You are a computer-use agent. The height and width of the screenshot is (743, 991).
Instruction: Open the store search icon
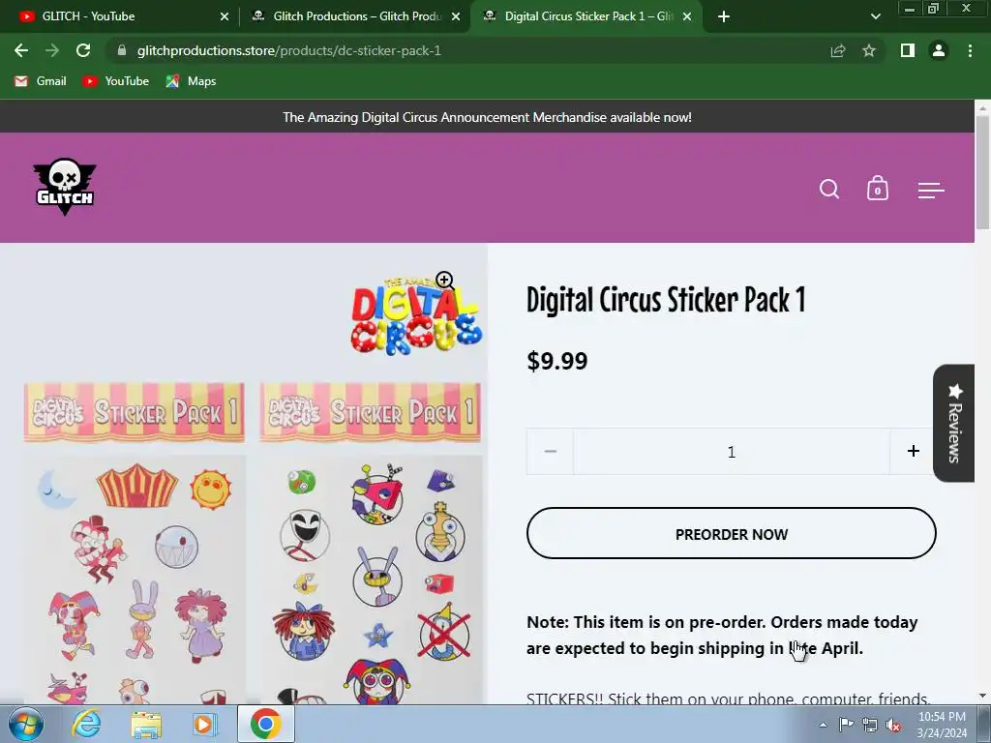[x=829, y=189]
